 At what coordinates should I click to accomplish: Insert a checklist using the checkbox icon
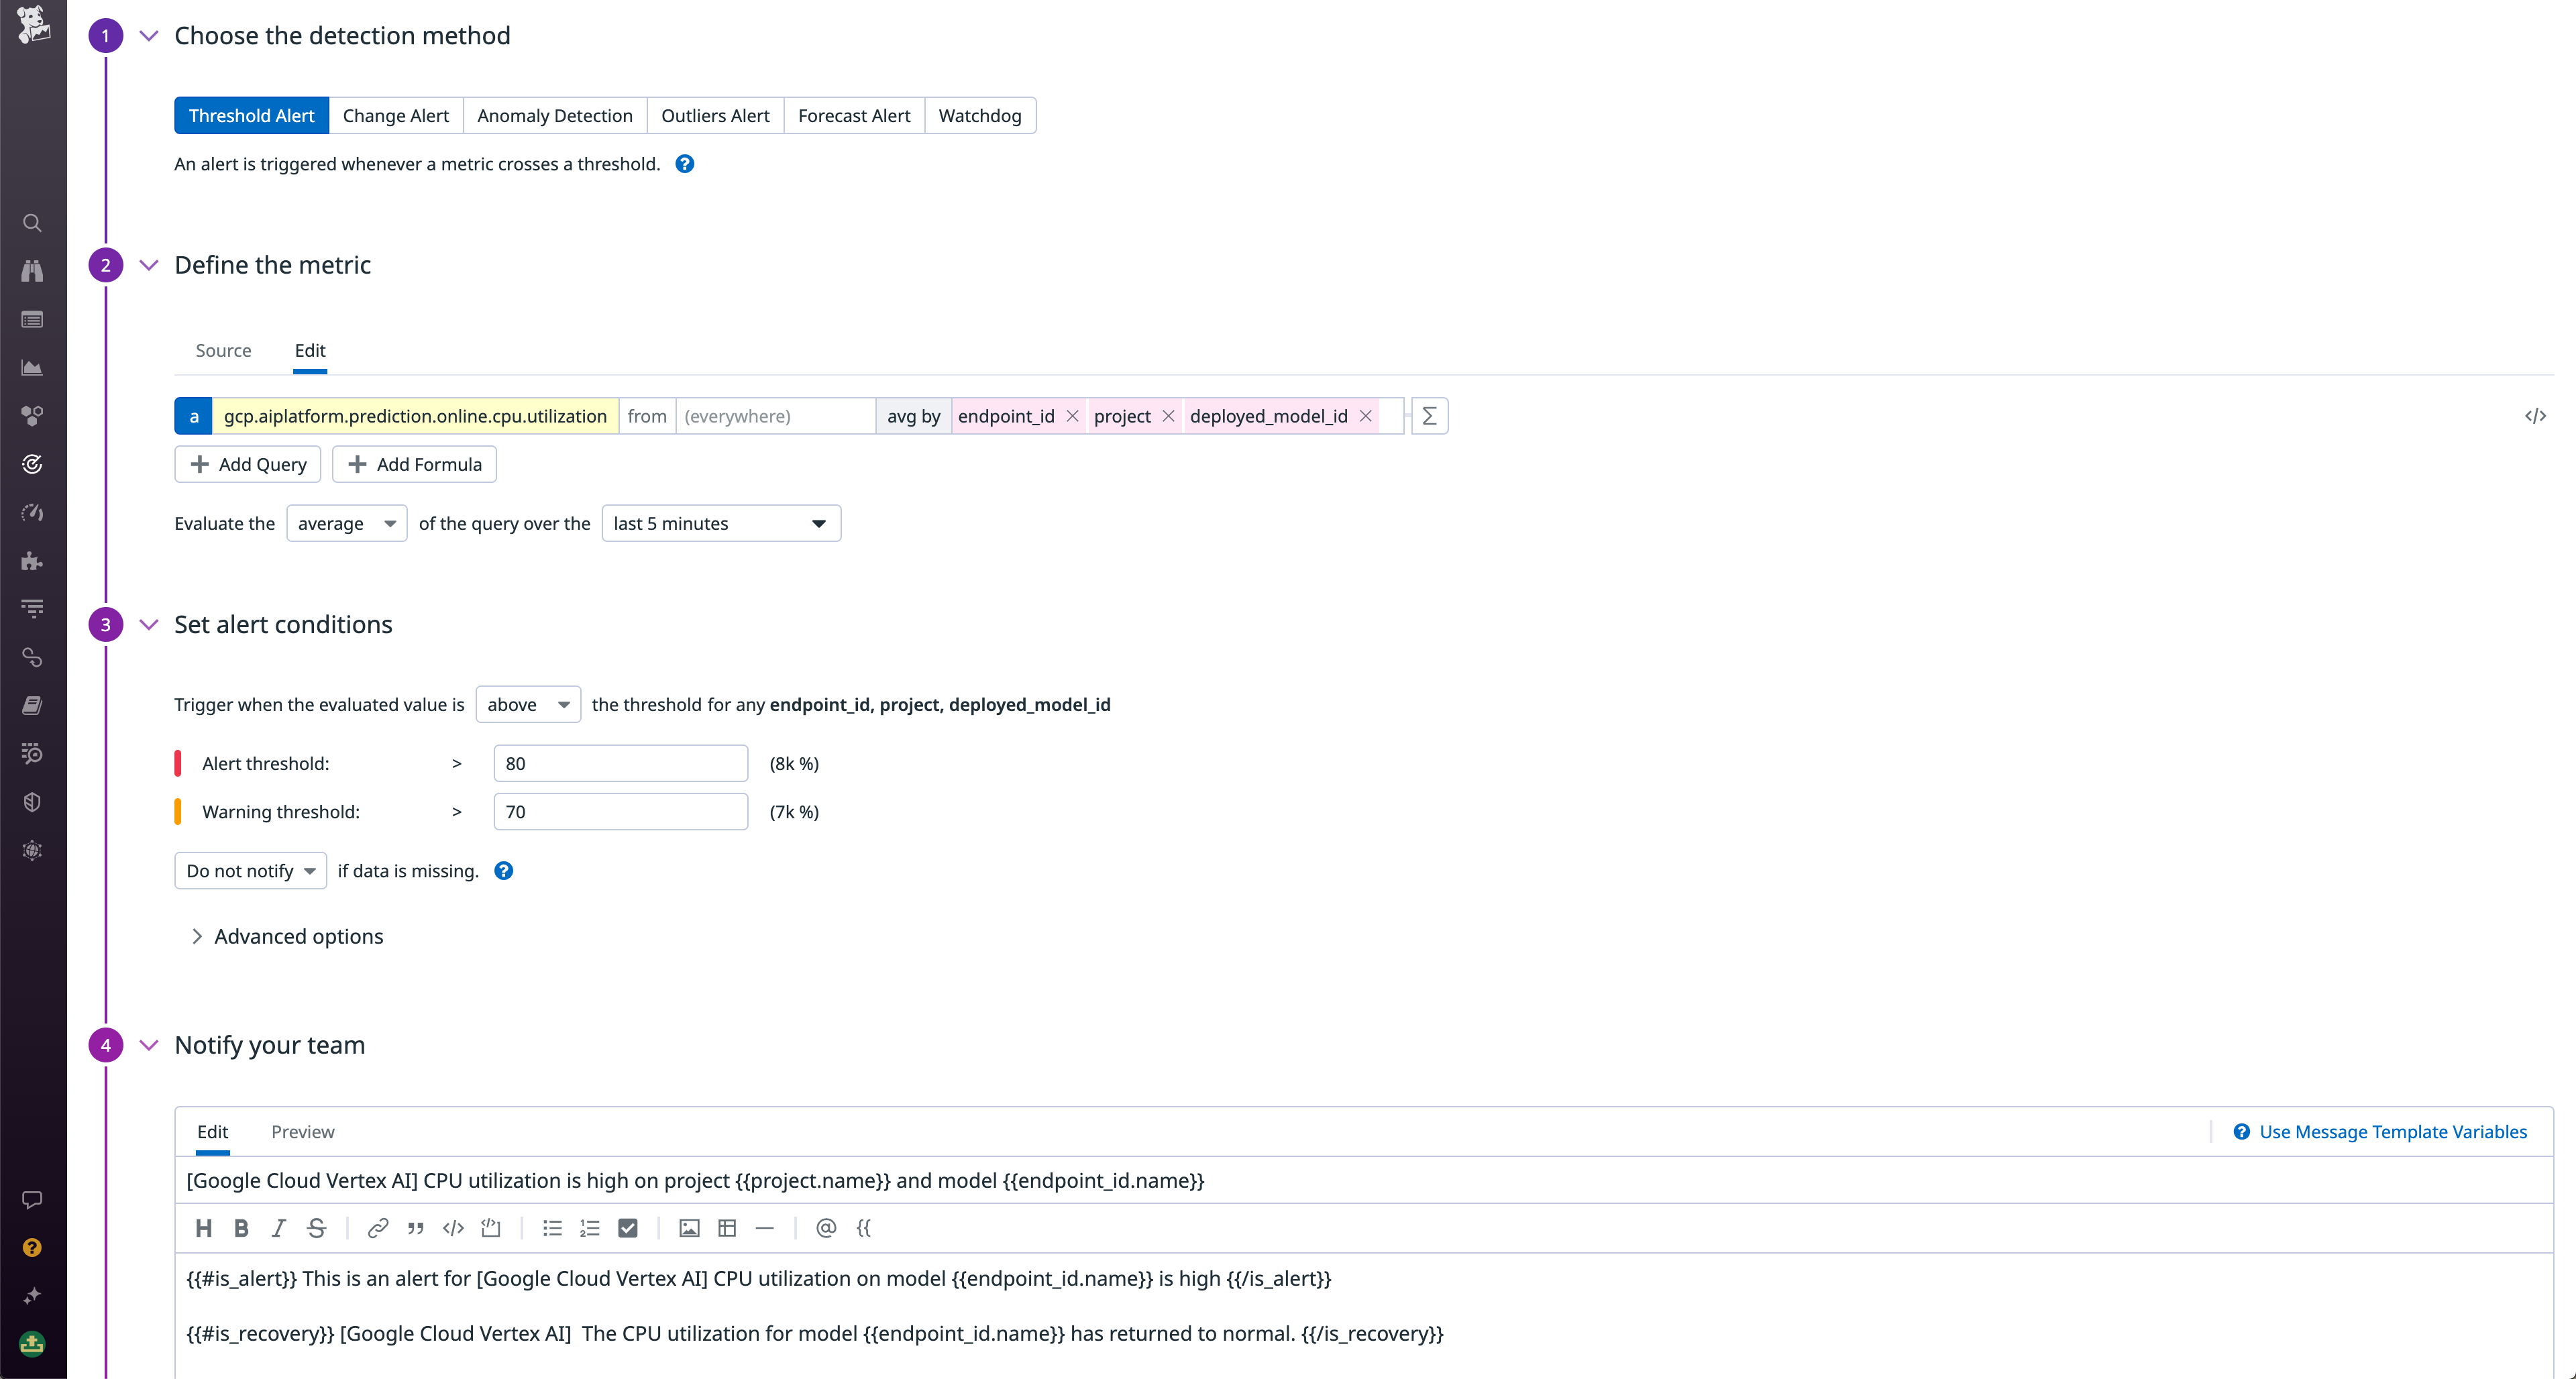click(629, 1228)
